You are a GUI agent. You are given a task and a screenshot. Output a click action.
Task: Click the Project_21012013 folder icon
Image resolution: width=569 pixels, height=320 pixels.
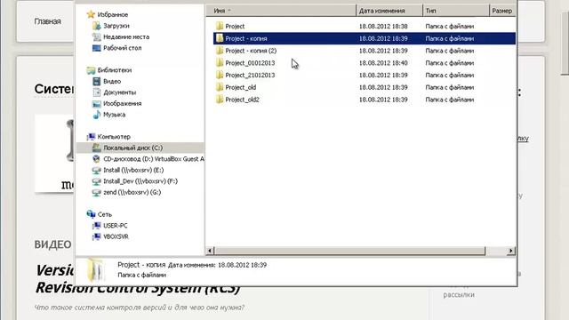click(220, 75)
